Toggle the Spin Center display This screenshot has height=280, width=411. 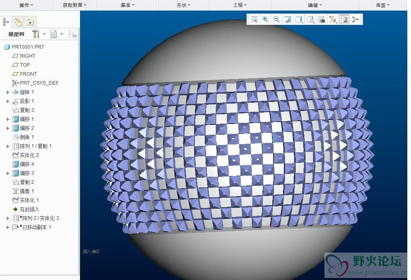(x=356, y=19)
